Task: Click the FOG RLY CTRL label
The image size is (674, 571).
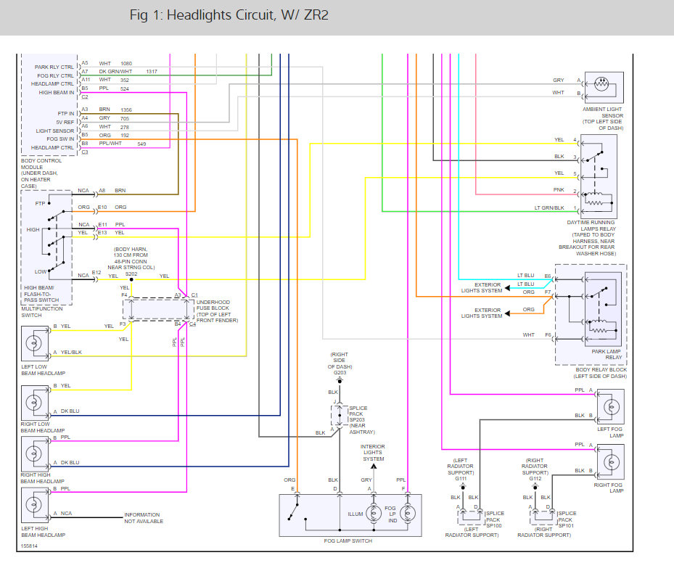Action: [x=55, y=75]
